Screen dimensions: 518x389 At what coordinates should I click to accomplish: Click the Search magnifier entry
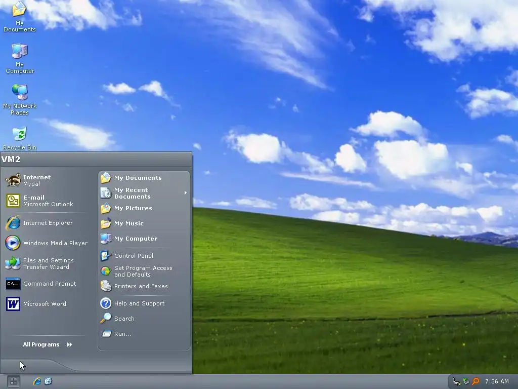[144, 319]
